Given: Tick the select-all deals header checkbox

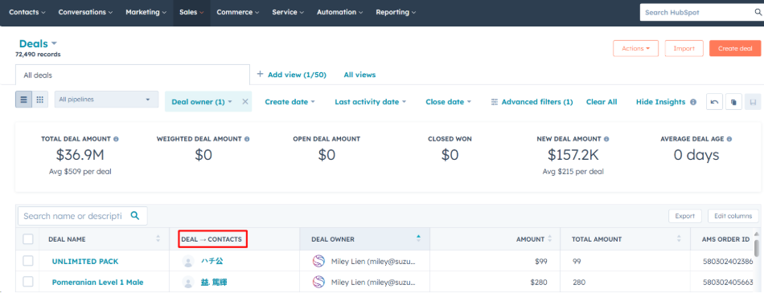Looking at the screenshot, I should click(x=28, y=239).
